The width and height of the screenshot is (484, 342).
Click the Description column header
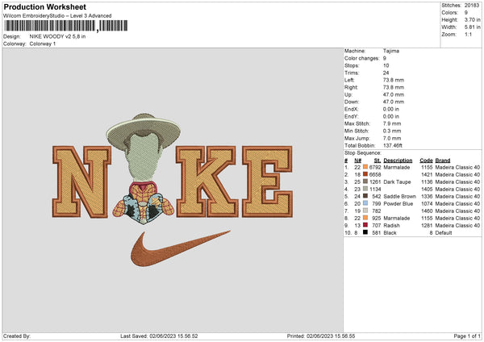(398, 161)
